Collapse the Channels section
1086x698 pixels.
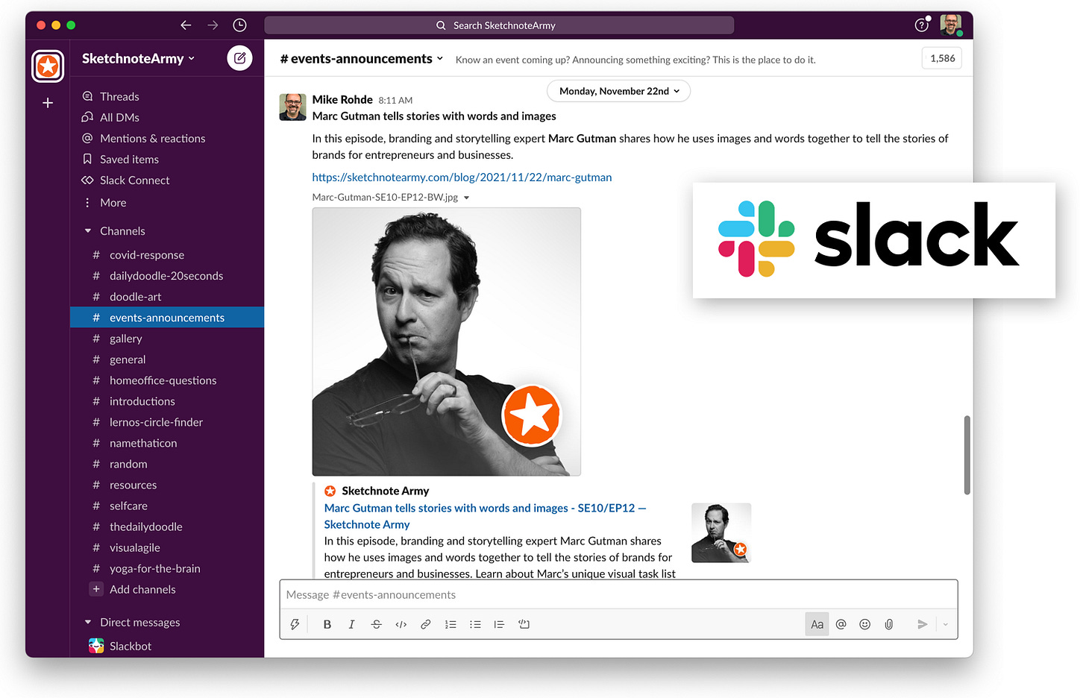pos(88,230)
